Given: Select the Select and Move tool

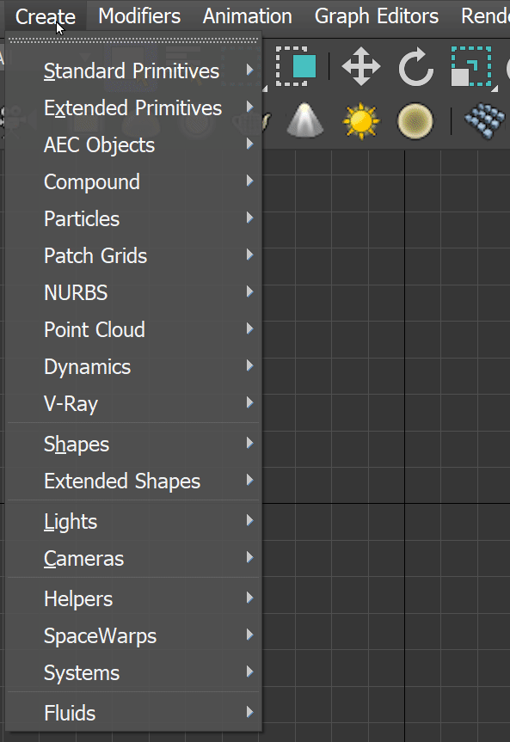Looking at the screenshot, I should point(360,69).
